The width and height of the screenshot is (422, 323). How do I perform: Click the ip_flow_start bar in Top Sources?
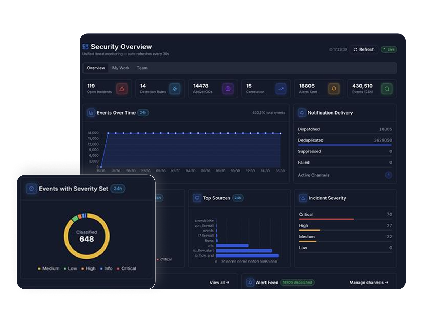(244, 251)
